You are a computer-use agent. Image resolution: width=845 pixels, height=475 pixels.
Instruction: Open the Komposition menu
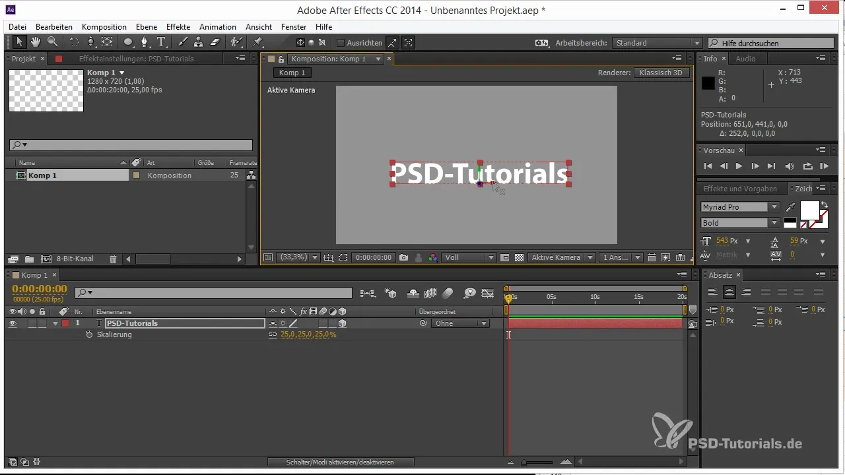104,27
